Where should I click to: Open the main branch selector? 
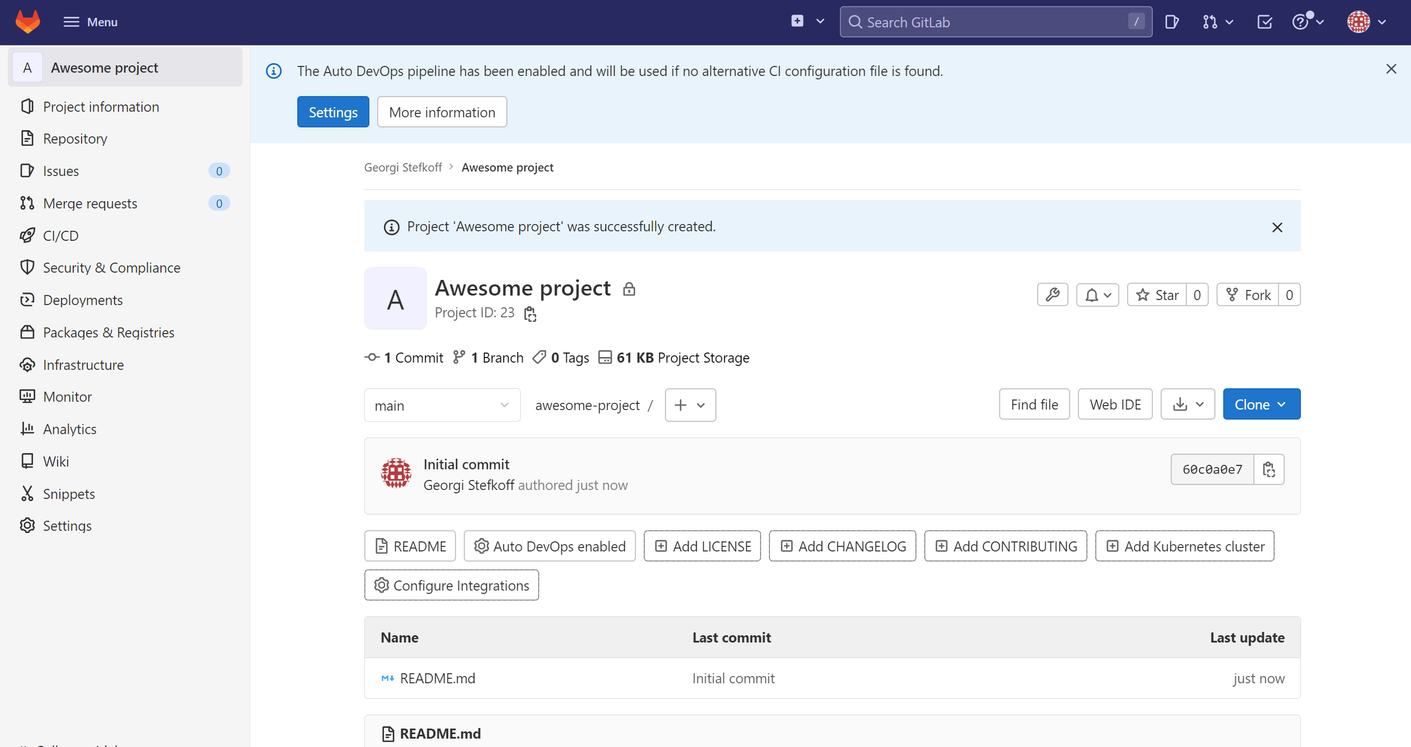click(442, 405)
